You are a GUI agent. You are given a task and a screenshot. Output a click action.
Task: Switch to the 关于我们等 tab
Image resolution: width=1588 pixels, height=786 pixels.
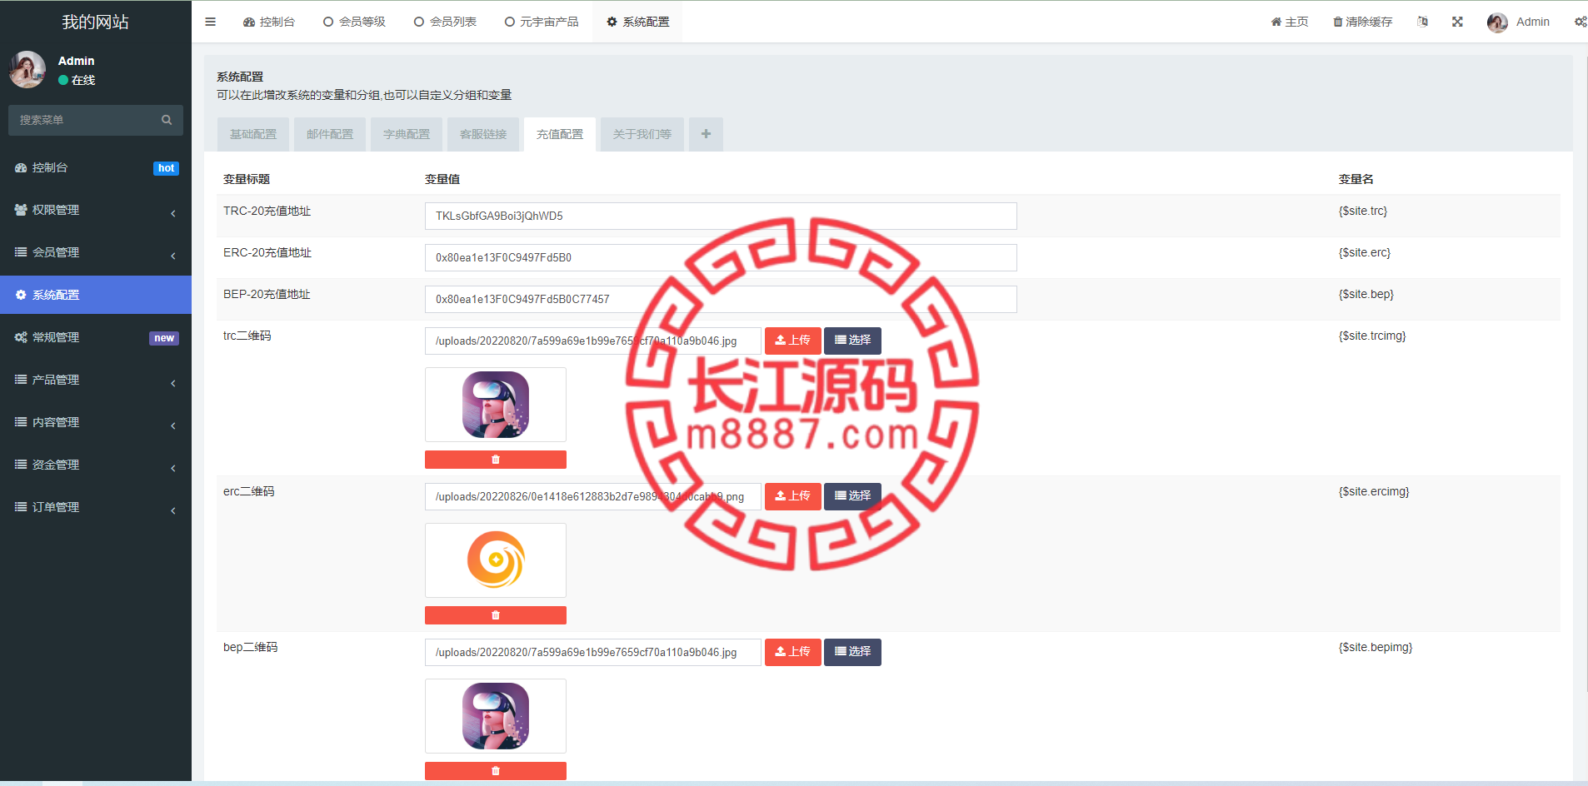click(642, 134)
